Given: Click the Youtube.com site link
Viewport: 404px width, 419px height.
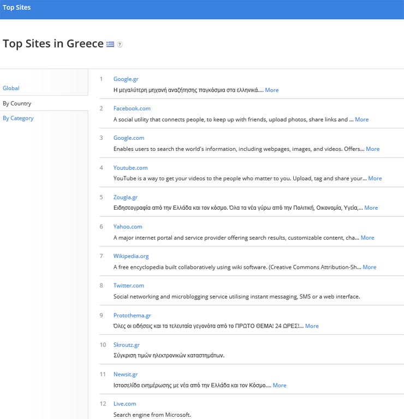Looking at the screenshot, I should point(130,168).
